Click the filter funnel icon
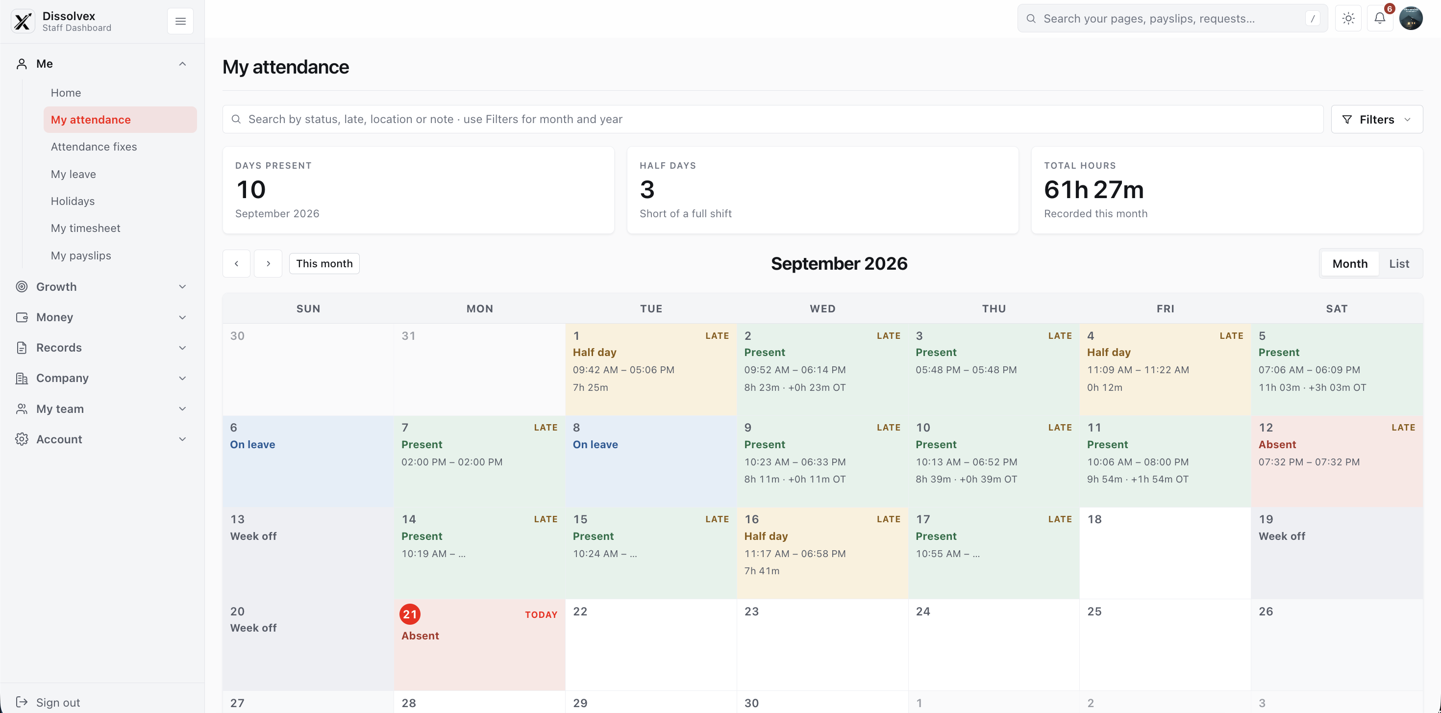Image resolution: width=1441 pixels, height=713 pixels. click(x=1347, y=120)
